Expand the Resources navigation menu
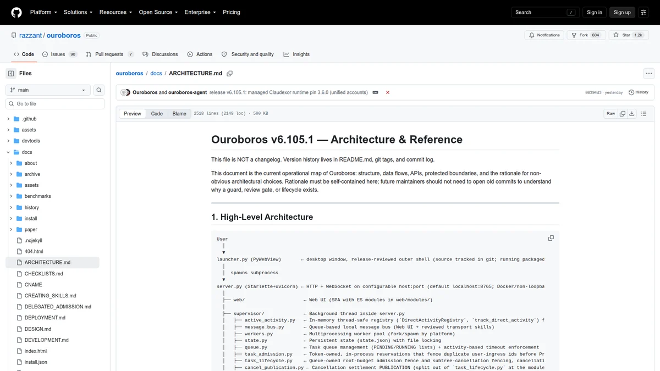This screenshot has height=371, width=660. click(116, 12)
